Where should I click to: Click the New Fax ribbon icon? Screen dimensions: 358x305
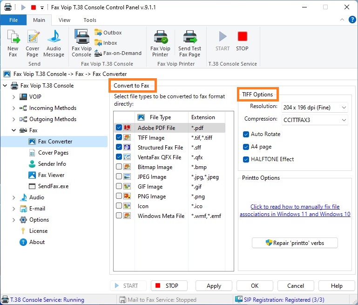(x=13, y=43)
